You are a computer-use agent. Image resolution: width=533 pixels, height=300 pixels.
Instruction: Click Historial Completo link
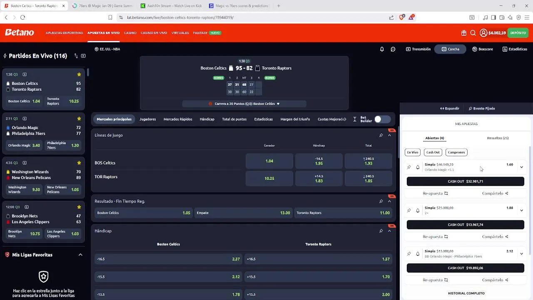pos(466,293)
